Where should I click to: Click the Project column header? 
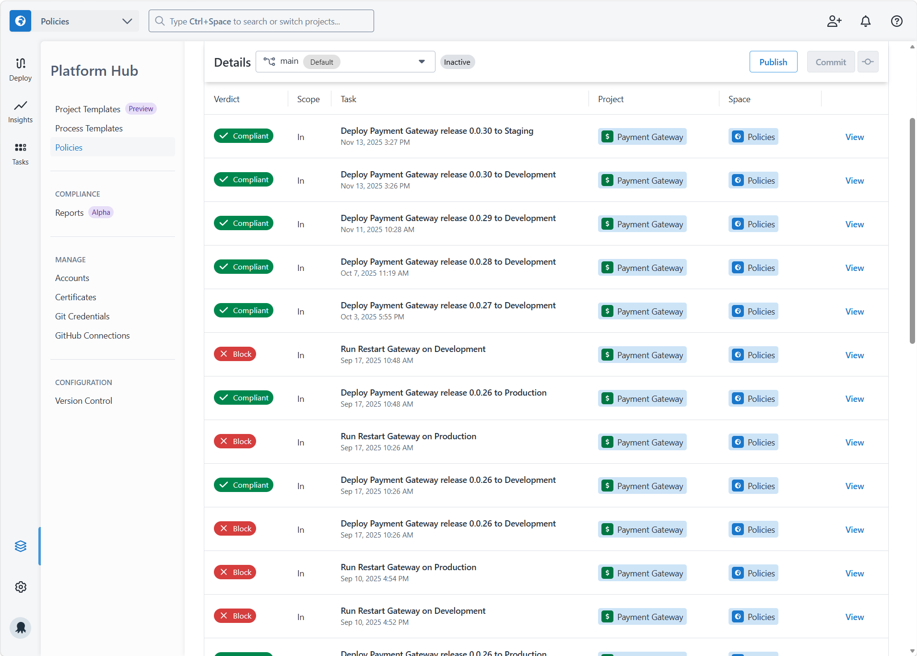pyautogui.click(x=611, y=99)
